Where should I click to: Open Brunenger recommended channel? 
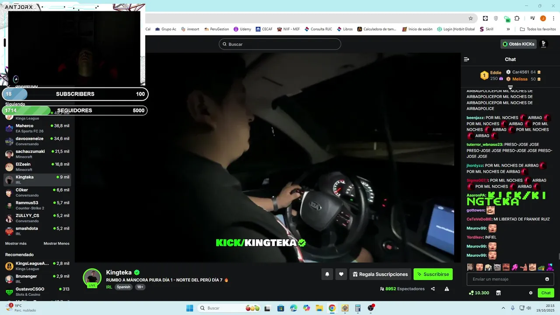coord(37,279)
